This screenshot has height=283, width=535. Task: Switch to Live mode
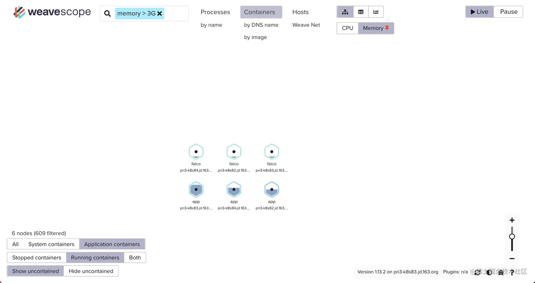coord(479,12)
